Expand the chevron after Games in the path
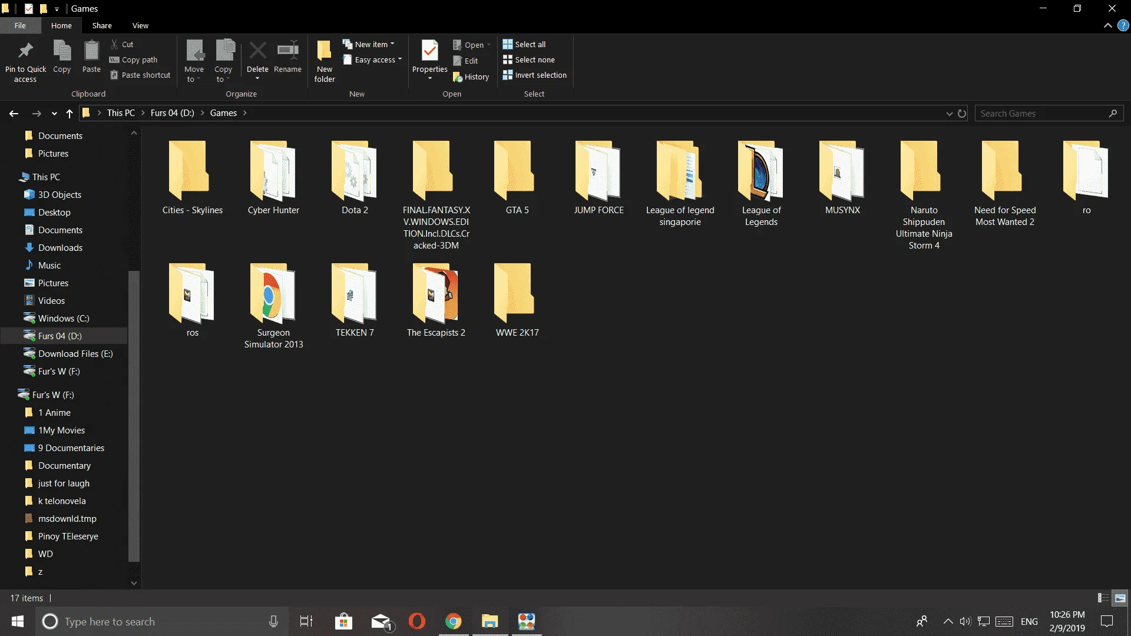Screen dimensions: 1131x636 244,113
